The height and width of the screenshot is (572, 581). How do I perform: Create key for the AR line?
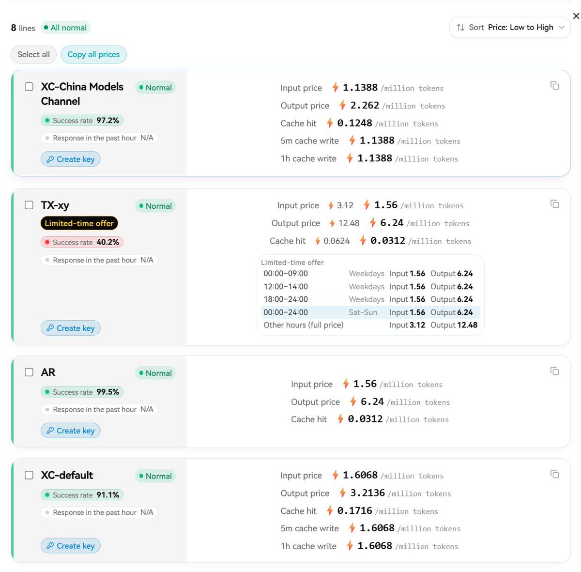click(71, 431)
